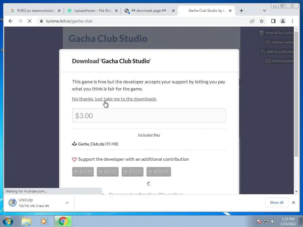Viewport: 303px width, 227px height.
Task: Add $1.00 contribution
Action: pyautogui.click(x=83, y=172)
